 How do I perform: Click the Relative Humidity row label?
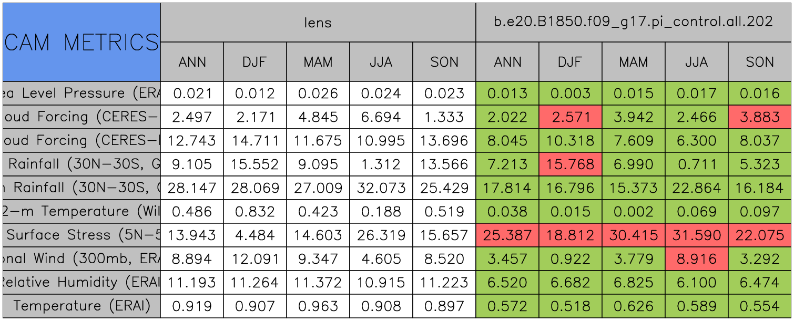(82, 283)
